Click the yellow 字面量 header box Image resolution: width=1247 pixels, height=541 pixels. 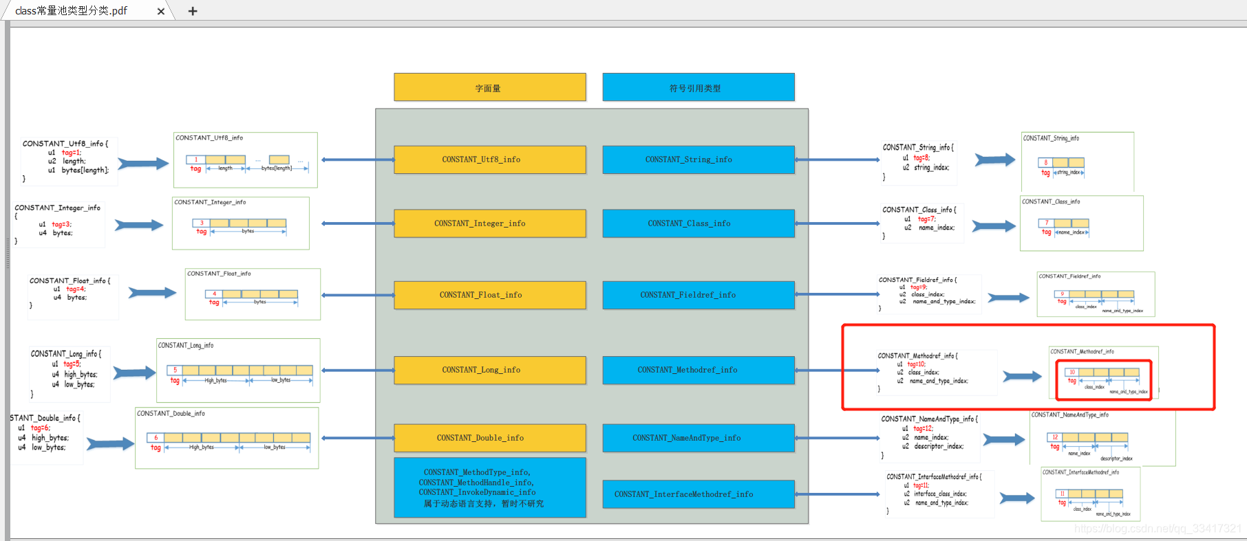pyautogui.click(x=490, y=87)
